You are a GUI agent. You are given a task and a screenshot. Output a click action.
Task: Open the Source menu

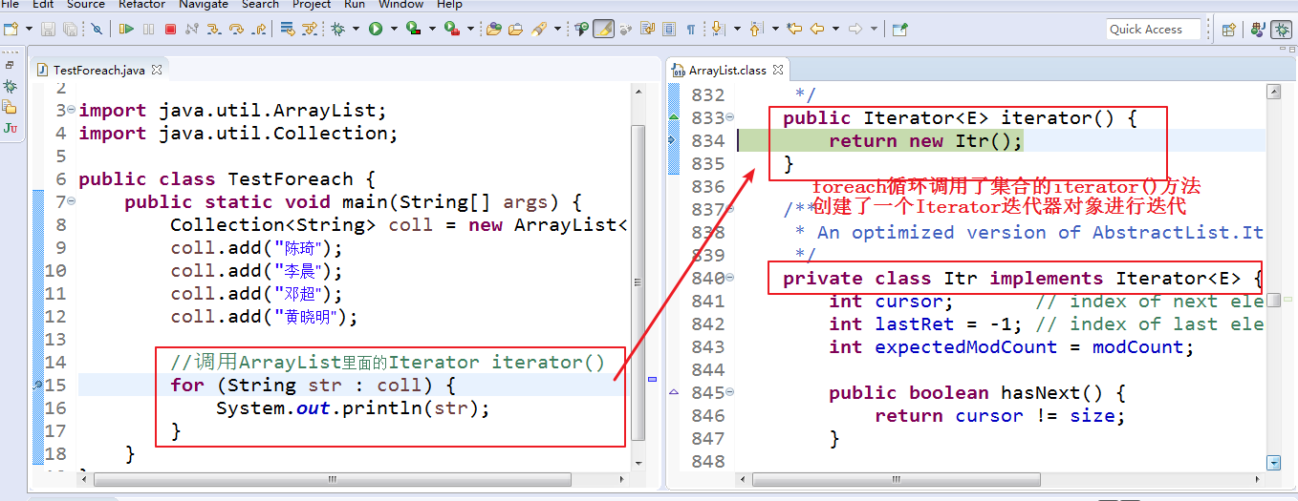click(x=86, y=5)
